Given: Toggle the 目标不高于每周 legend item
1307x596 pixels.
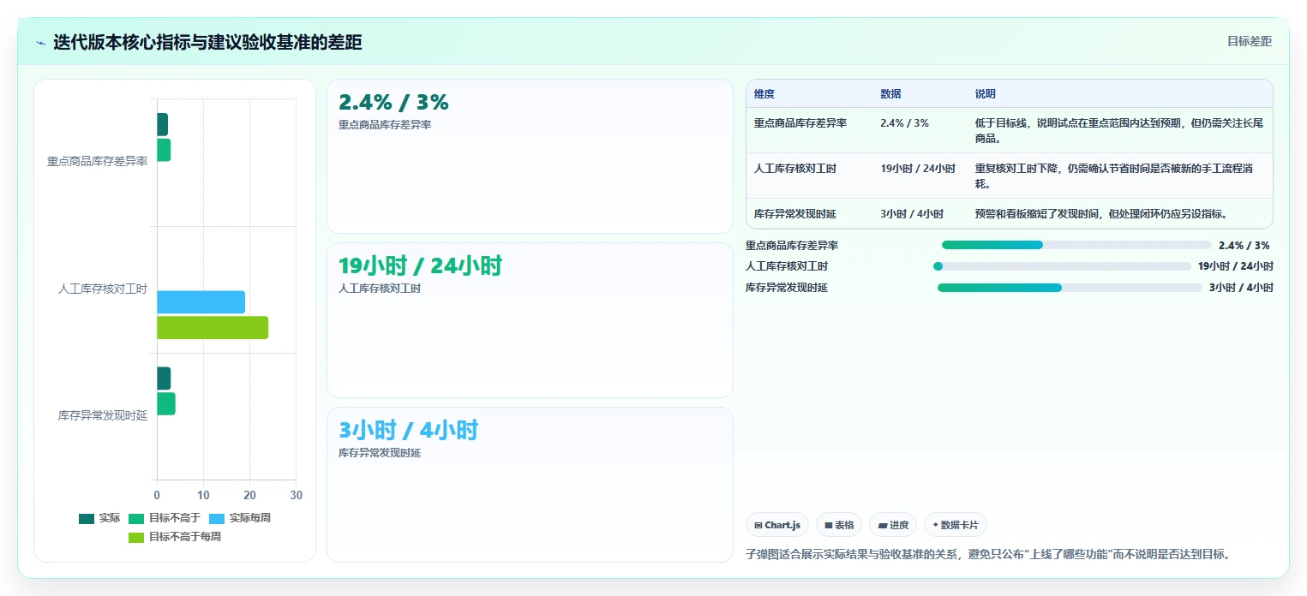Looking at the screenshot, I should (x=175, y=537).
